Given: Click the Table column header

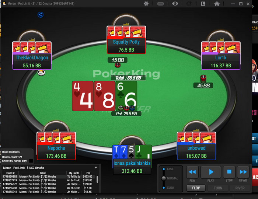Looking at the screenshot, I should [43, 173].
